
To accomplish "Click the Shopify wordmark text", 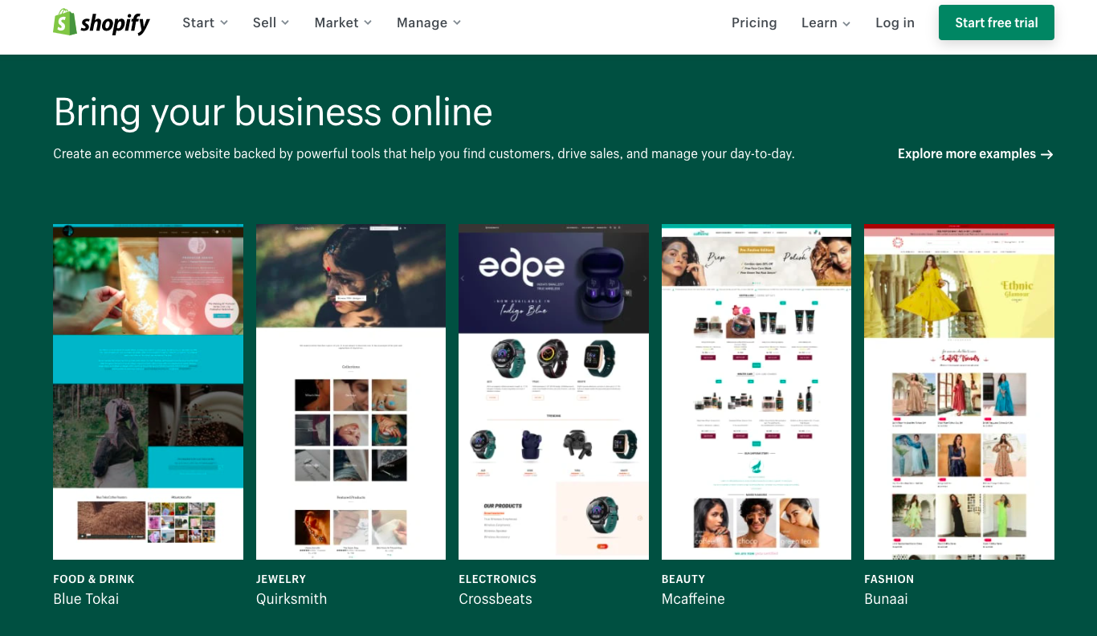I will tap(115, 23).
